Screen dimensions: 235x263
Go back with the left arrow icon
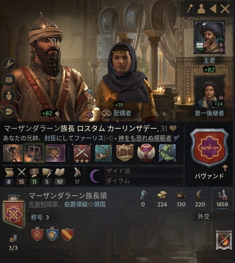coord(213,9)
